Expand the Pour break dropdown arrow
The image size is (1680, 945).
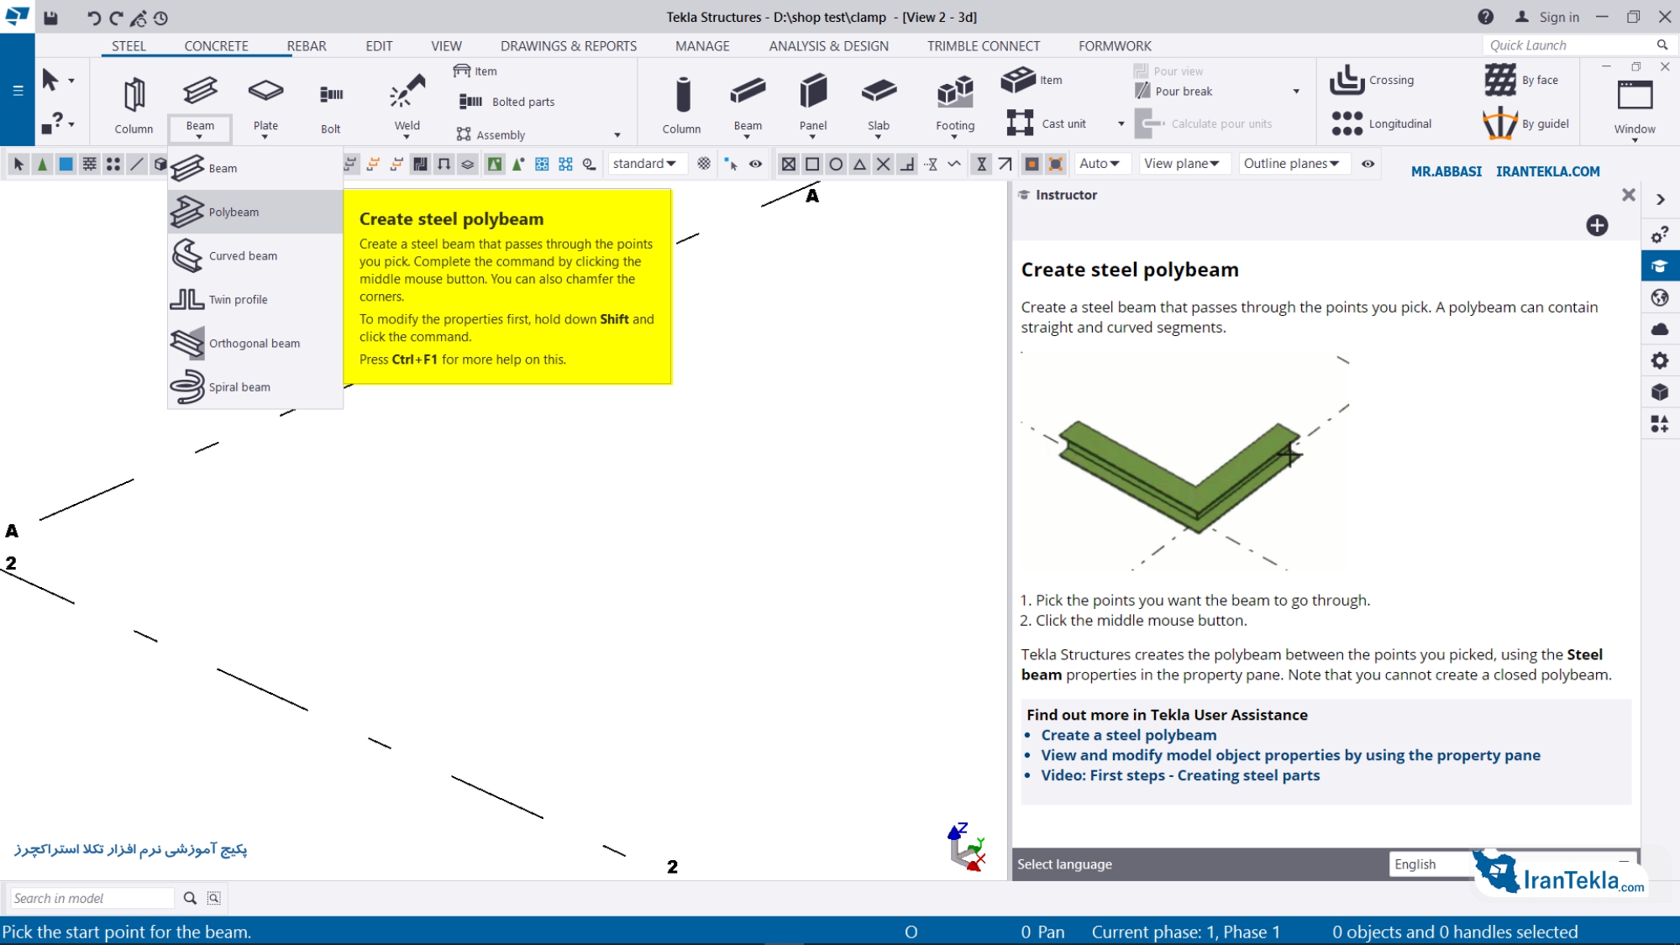point(1296,91)
